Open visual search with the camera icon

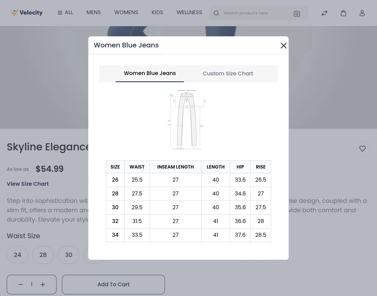[297, 13]
